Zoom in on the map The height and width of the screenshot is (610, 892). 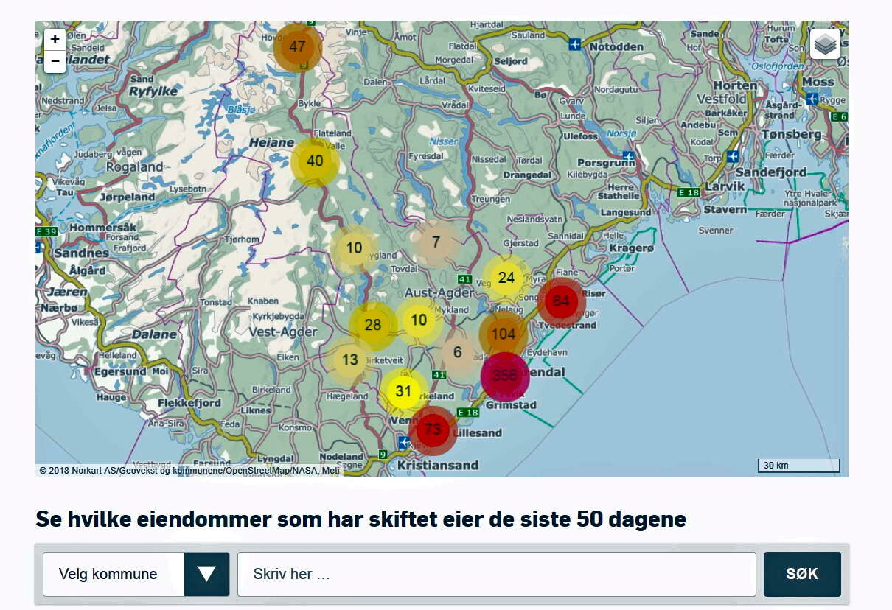pyautogui.click(x=55, y=40)
